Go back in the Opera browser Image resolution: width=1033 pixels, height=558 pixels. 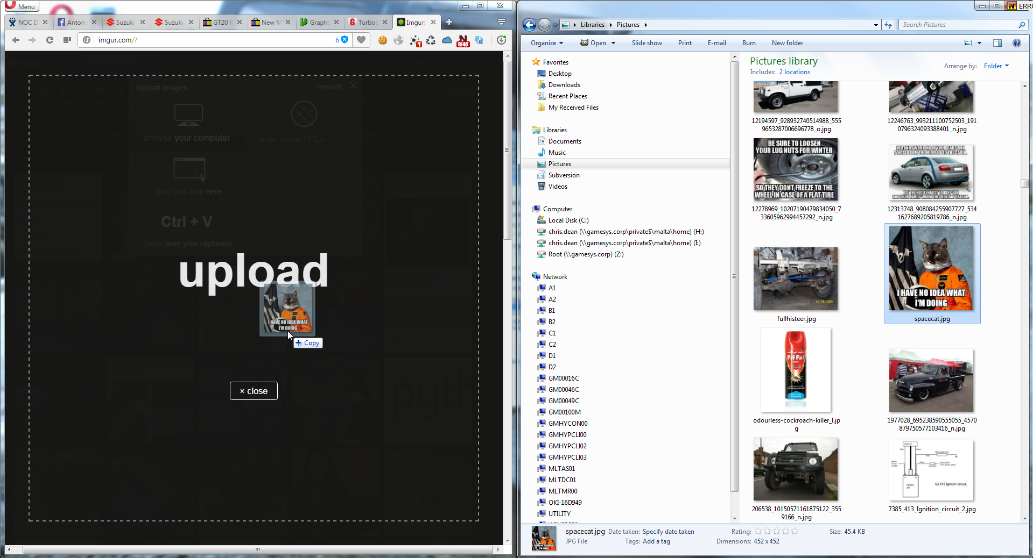[16, 40]
